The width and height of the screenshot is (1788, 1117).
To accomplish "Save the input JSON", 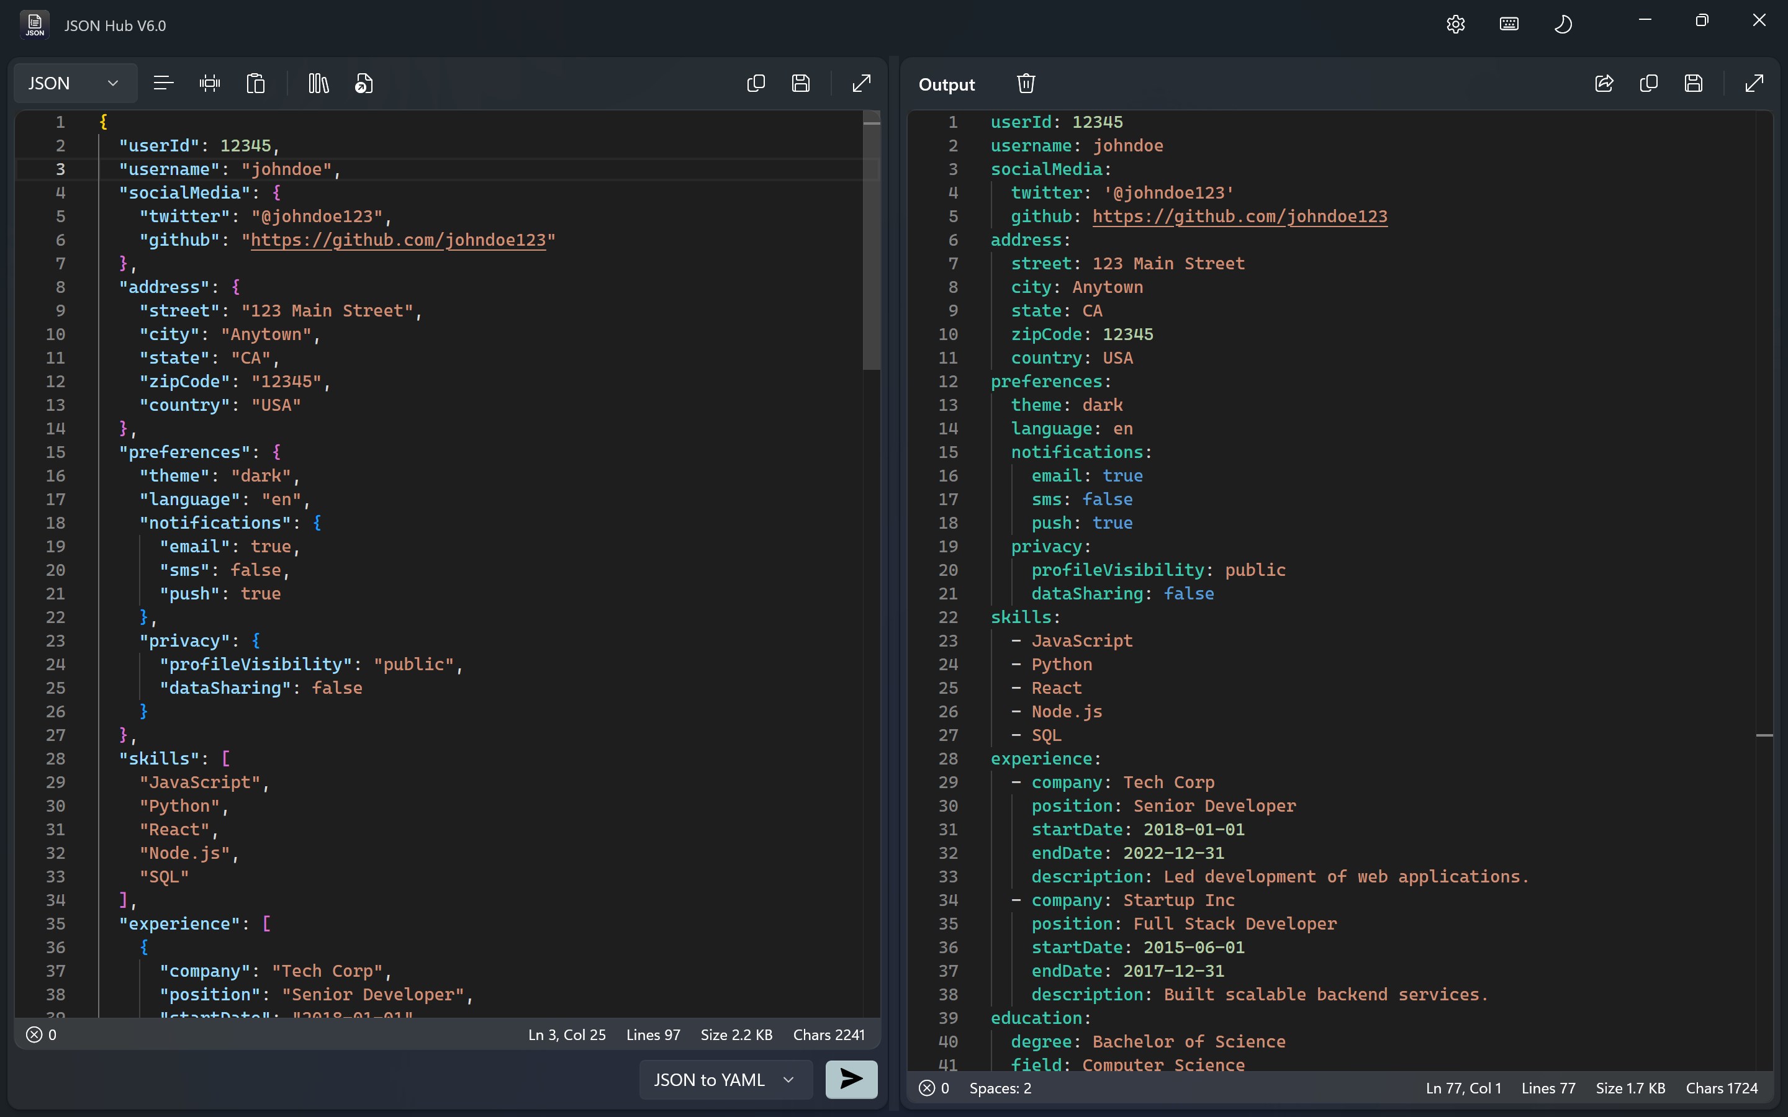I will (x=801, y=83).
